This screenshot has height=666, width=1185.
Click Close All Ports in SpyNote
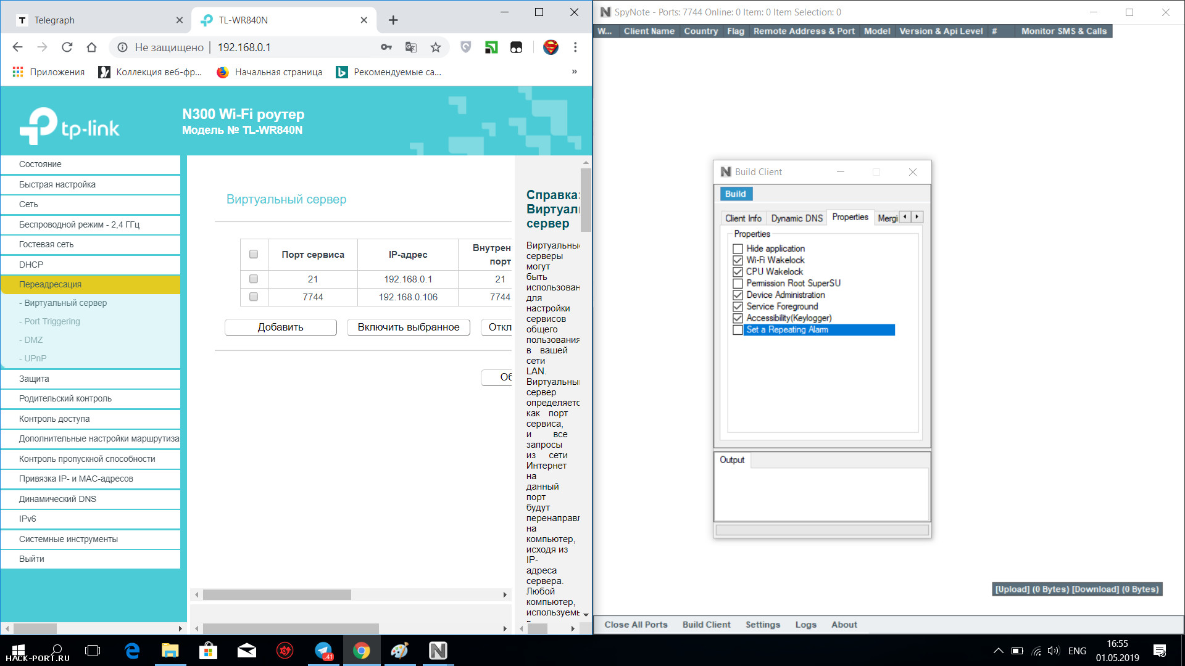coord(636,625)
